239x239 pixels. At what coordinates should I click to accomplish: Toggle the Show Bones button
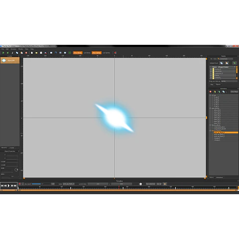coord(78,53)
